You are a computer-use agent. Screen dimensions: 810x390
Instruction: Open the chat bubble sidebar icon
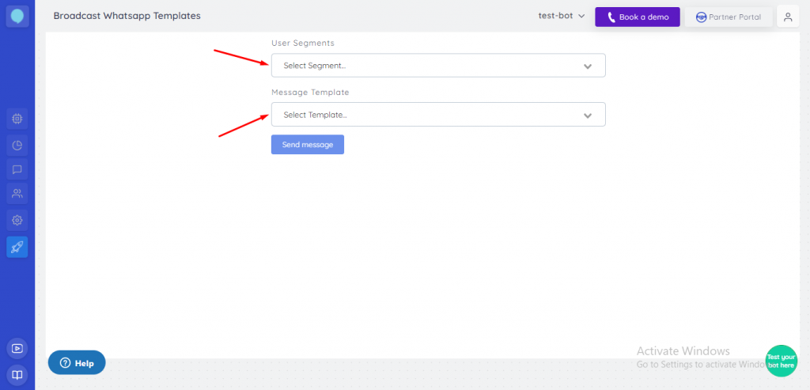point(17,169)
